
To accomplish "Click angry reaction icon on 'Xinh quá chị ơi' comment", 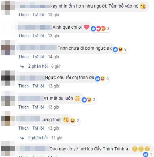I will click(x=103, y=29).
